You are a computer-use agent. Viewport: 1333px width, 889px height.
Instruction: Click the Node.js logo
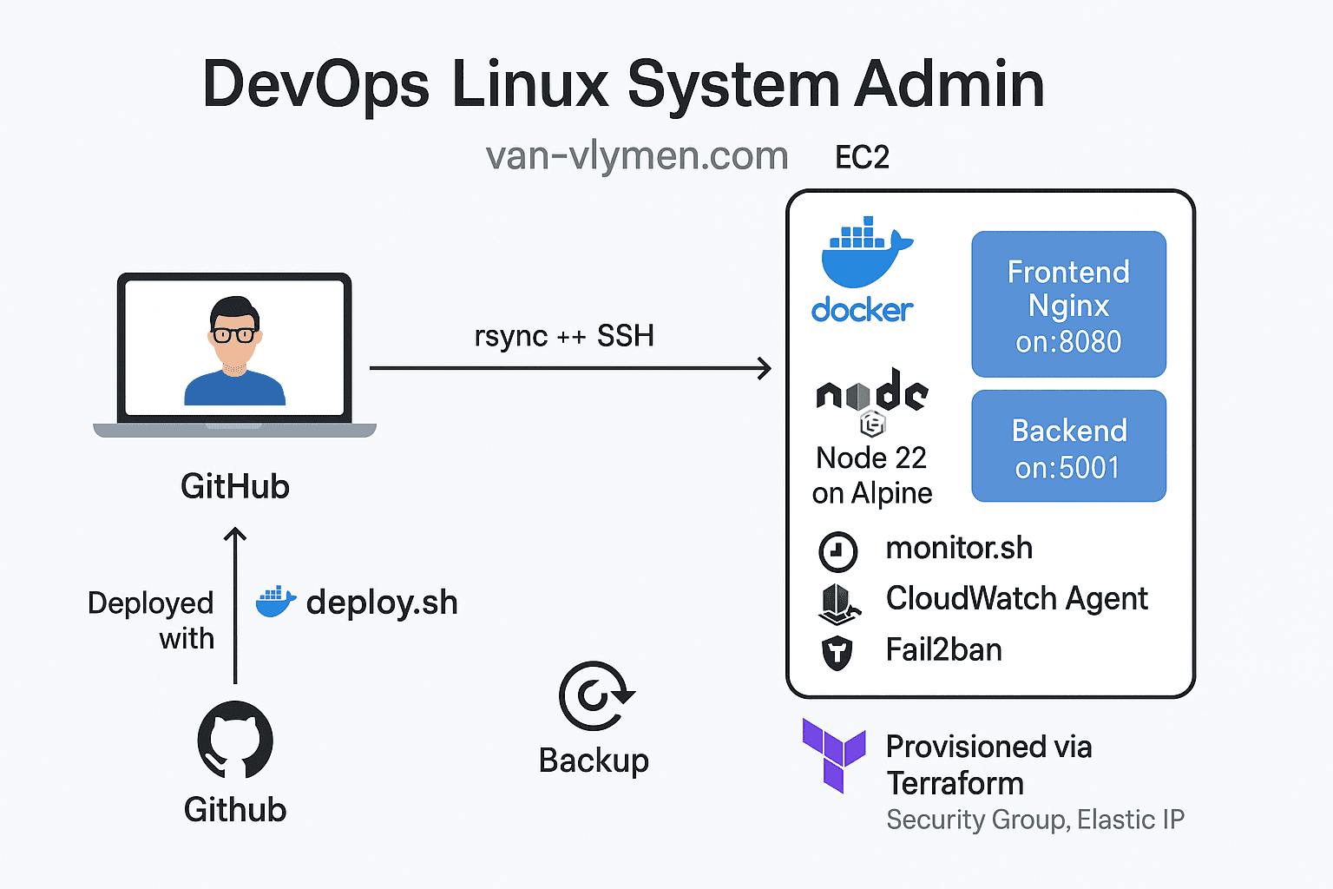872,401
